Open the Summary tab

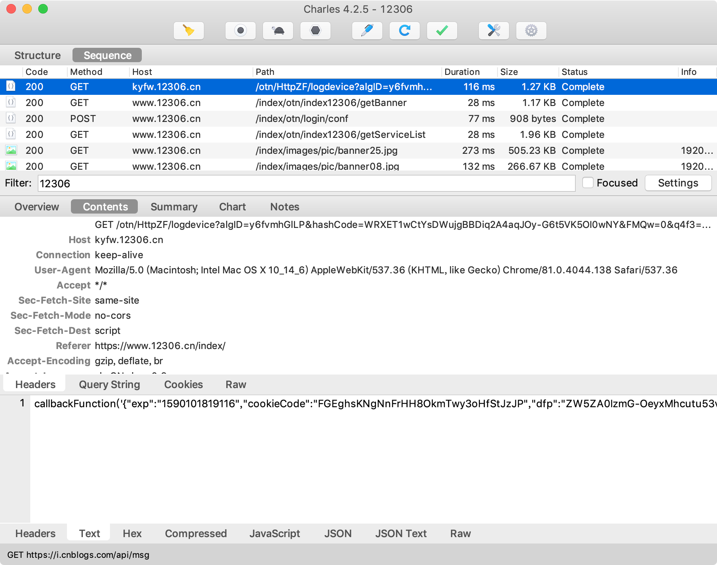(x=174, y=207)
